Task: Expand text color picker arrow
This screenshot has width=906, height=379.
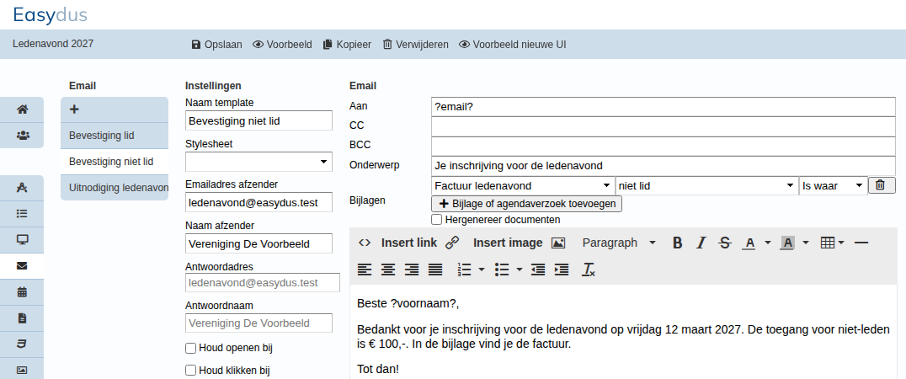Action: coord(768,243)
